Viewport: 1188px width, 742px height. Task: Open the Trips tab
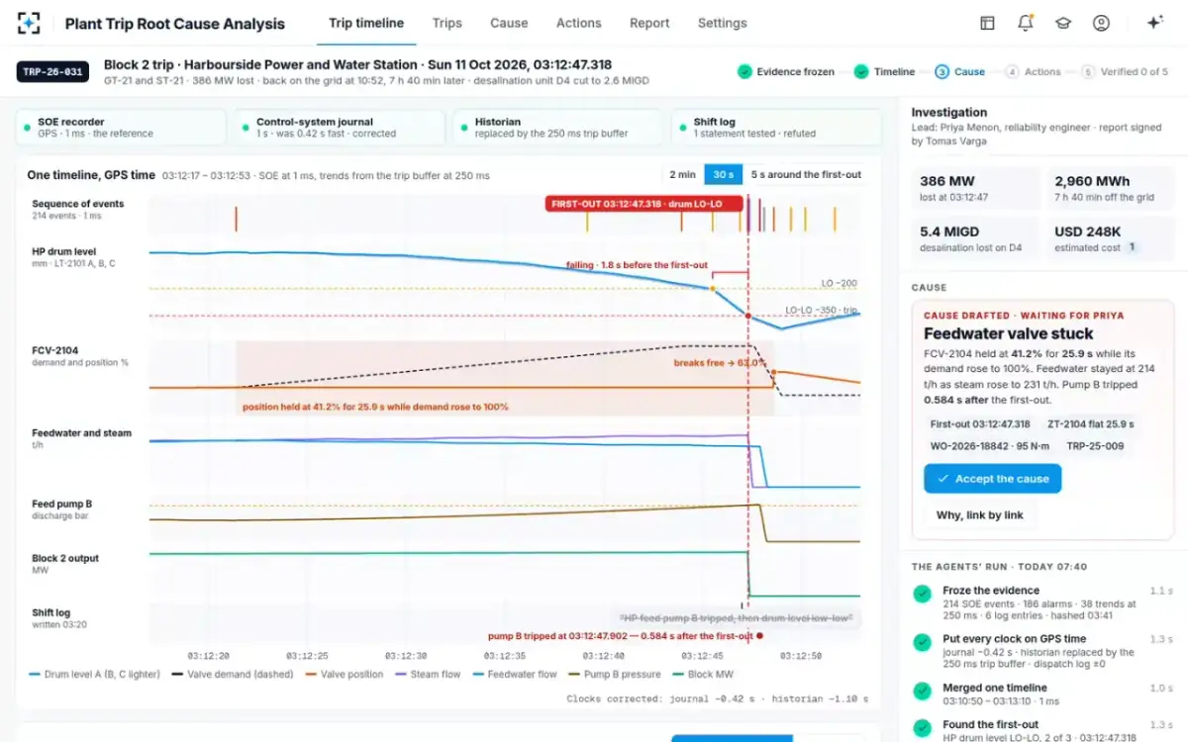click(x=447, y=23)
